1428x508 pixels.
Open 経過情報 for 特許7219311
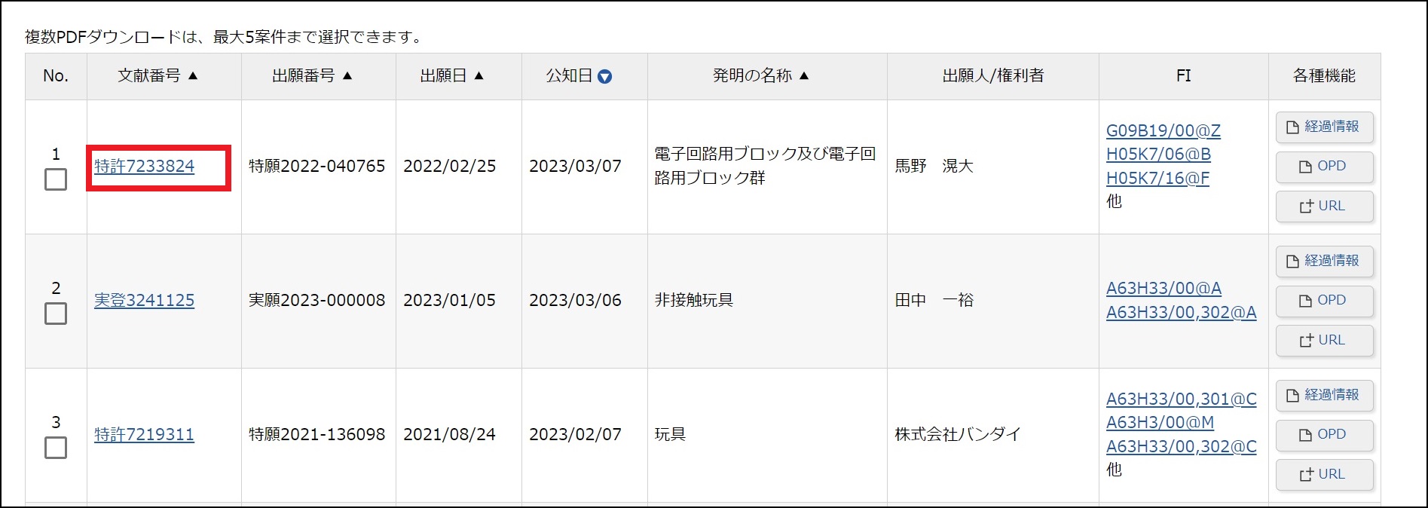[x=1324, y=395]
